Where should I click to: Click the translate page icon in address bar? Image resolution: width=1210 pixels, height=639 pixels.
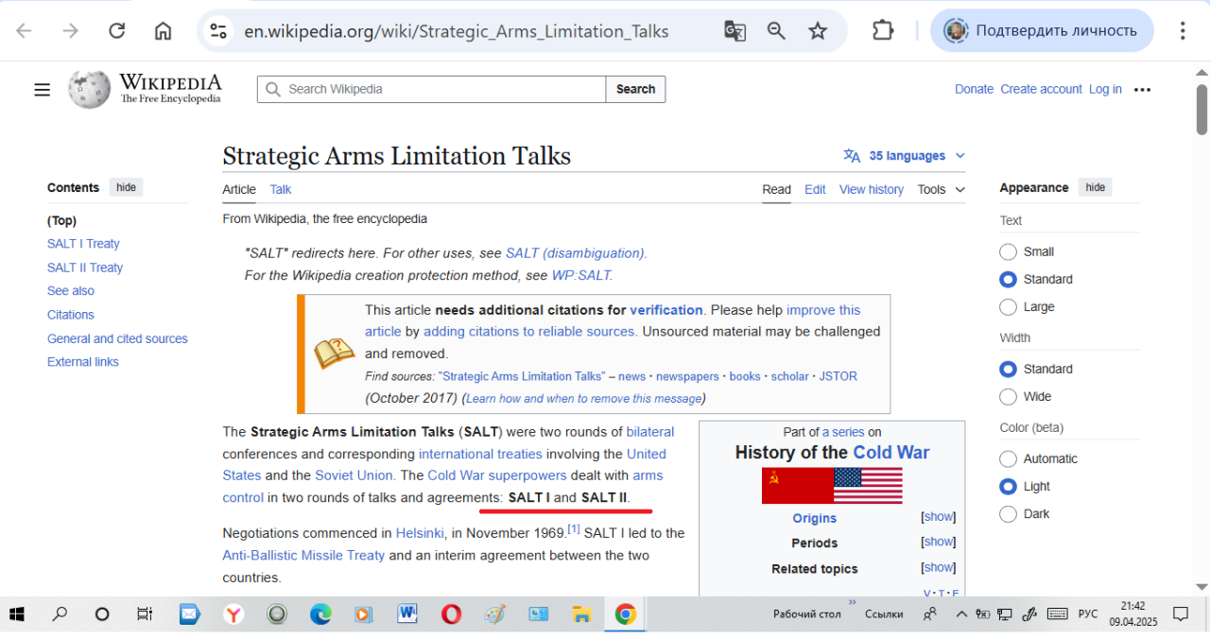tap(735, 31)
